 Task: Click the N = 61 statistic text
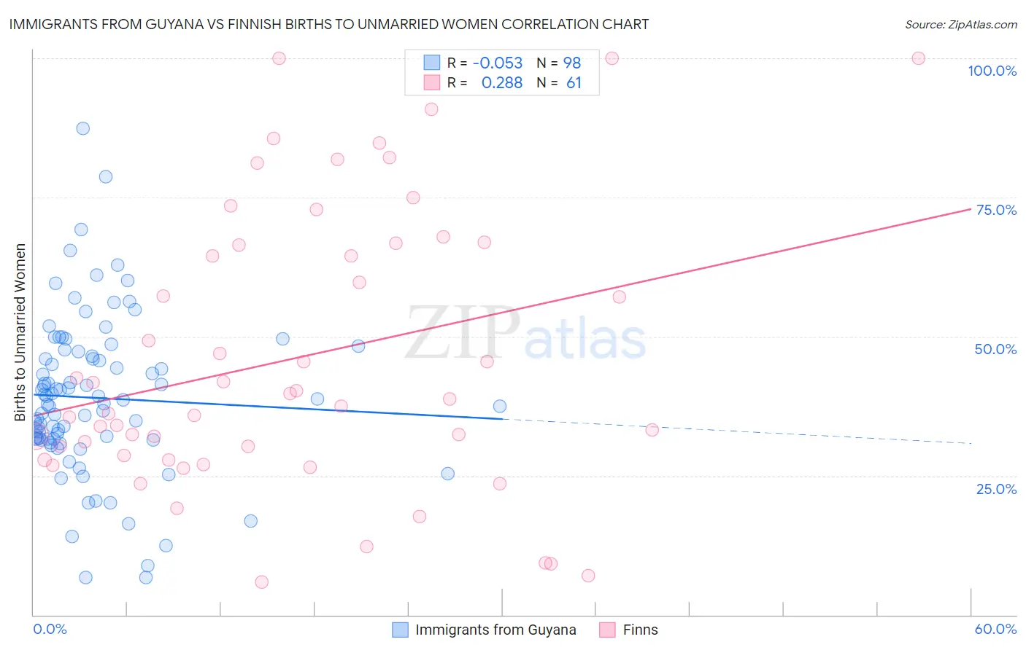tap(559, 82)
